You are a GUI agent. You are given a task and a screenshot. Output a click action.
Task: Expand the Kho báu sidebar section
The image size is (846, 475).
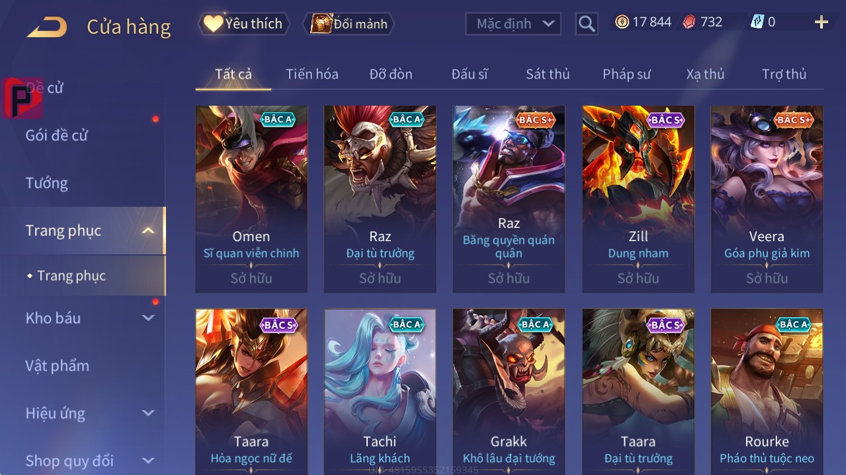[x=148, y=318]
